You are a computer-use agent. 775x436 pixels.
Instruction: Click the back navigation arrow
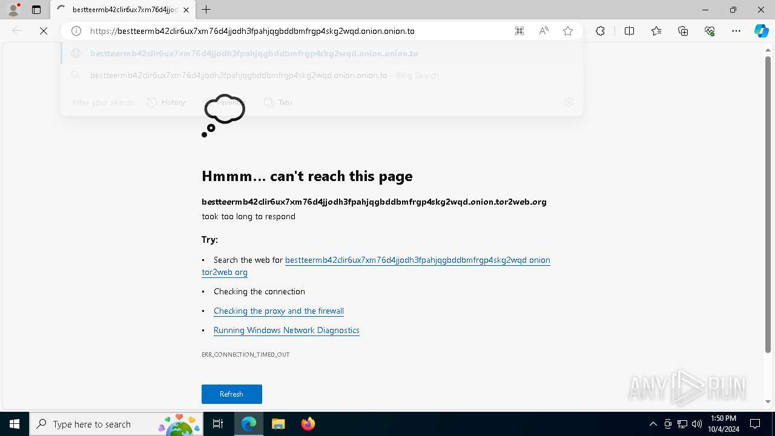[x=17, y=31]
